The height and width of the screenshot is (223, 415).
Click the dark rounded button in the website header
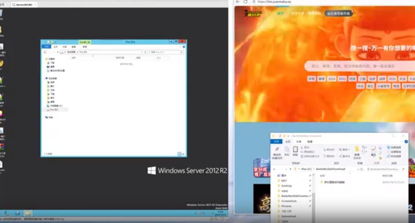point(338,13)
